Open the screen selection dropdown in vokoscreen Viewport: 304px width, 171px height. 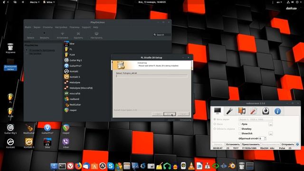point(256,119)
